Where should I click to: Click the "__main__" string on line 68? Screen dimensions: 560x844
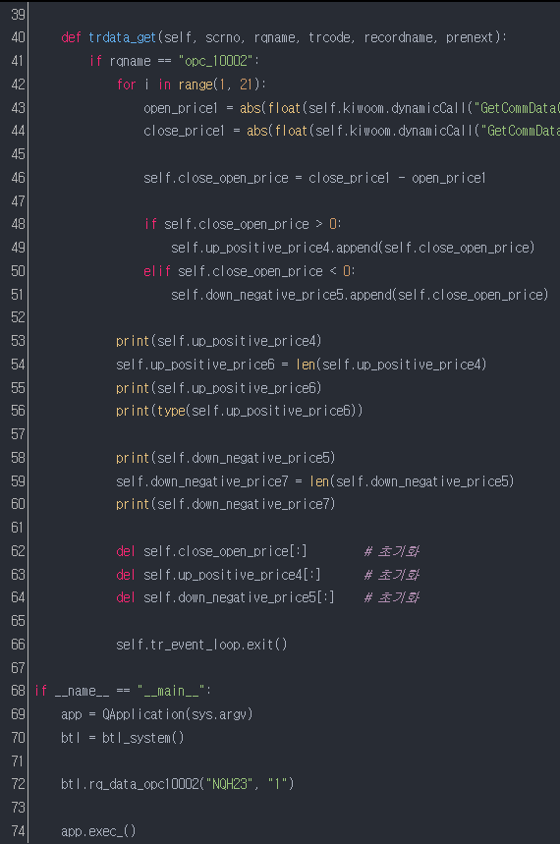pyautogui.click(x=171, y=691)
